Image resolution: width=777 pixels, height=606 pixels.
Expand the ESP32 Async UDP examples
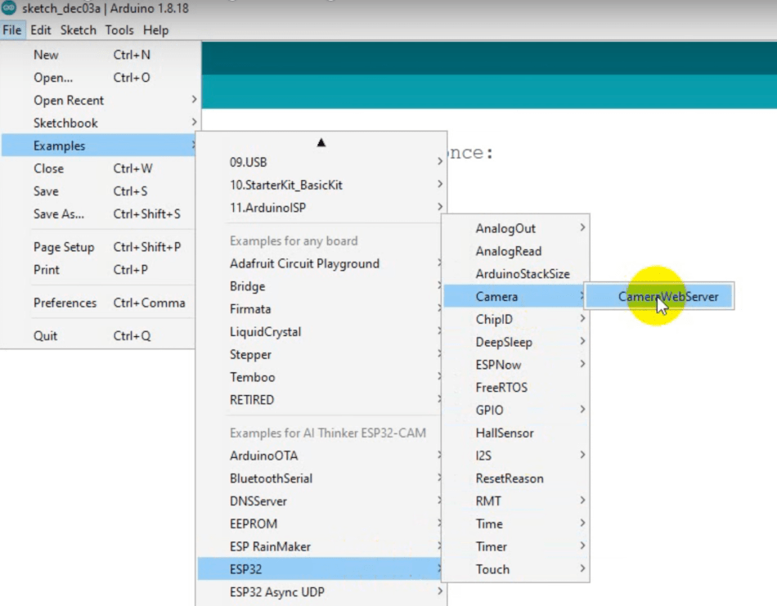coord(321,592)
